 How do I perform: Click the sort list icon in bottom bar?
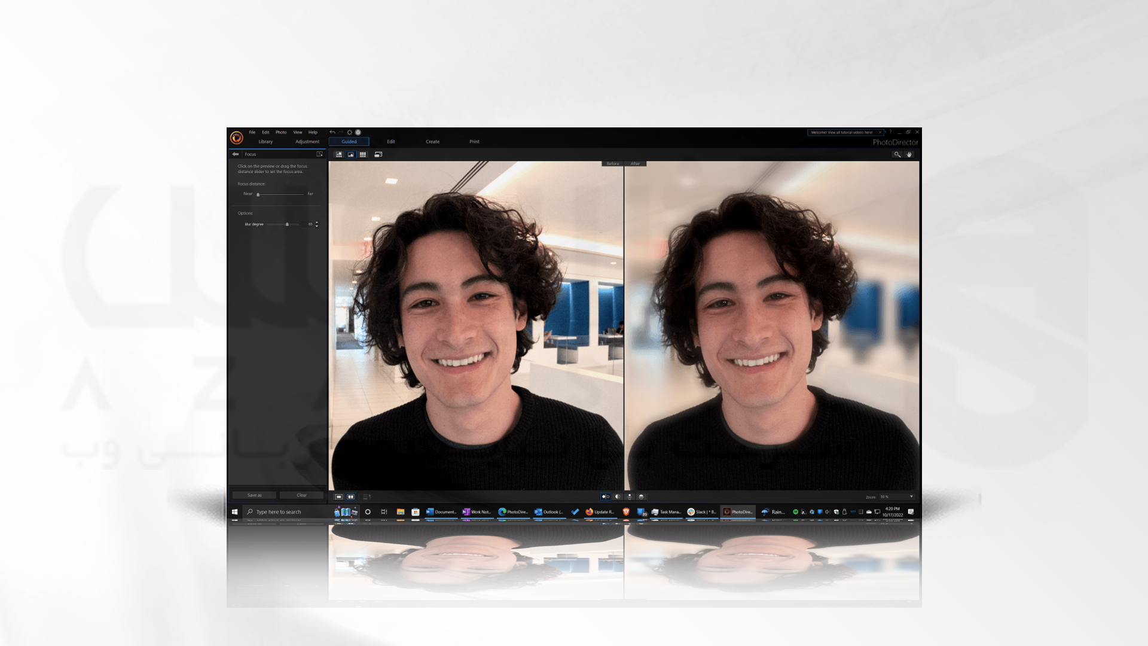(367, 496)
